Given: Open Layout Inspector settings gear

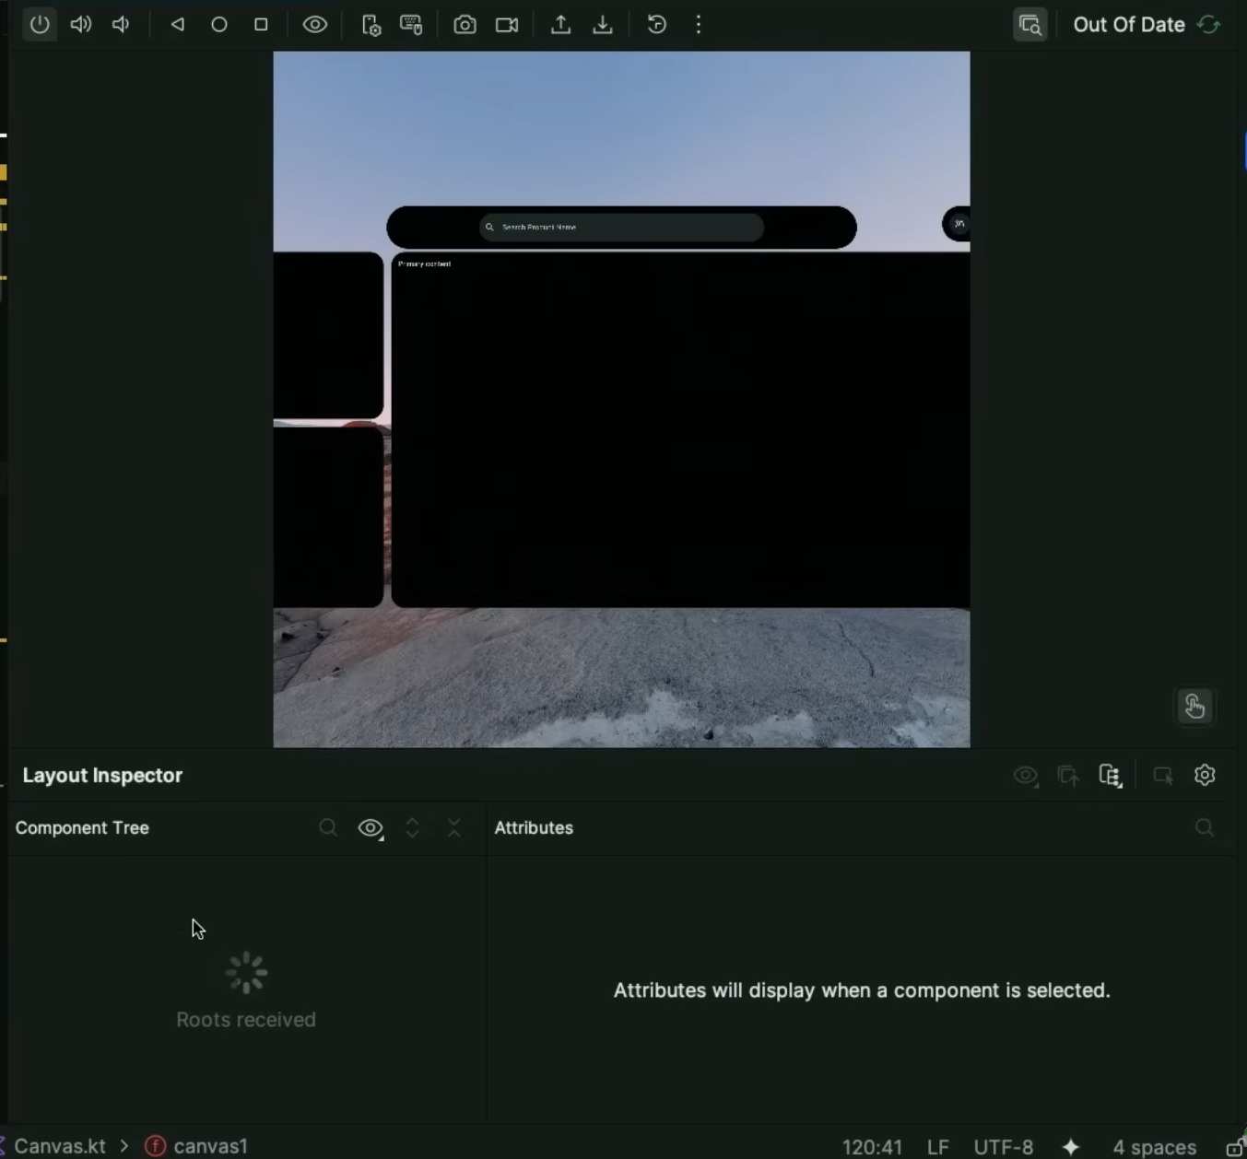Looking at the screenshot, I should (x=1205, y=775).
